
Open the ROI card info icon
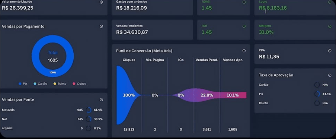coord(244,26)
